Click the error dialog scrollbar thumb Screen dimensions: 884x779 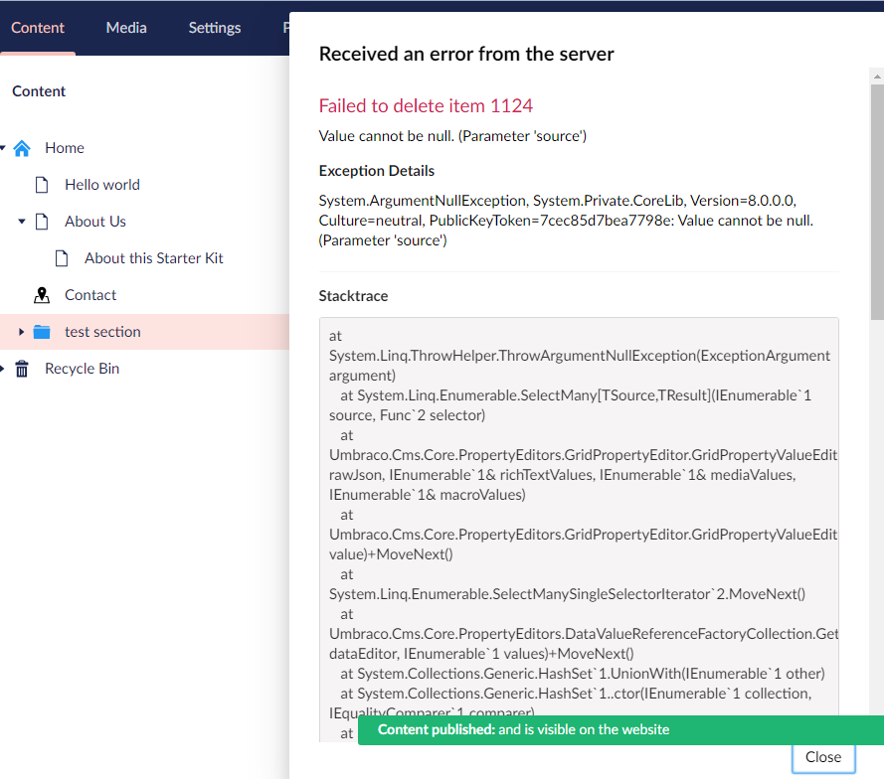point(877,203)
